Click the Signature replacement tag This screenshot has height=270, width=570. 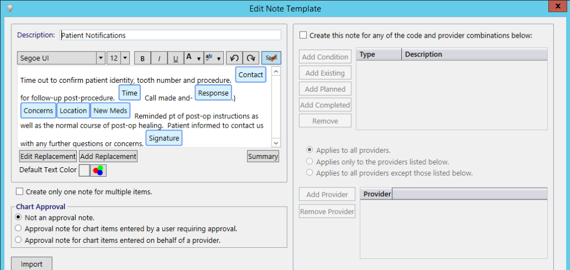point(164,138)
